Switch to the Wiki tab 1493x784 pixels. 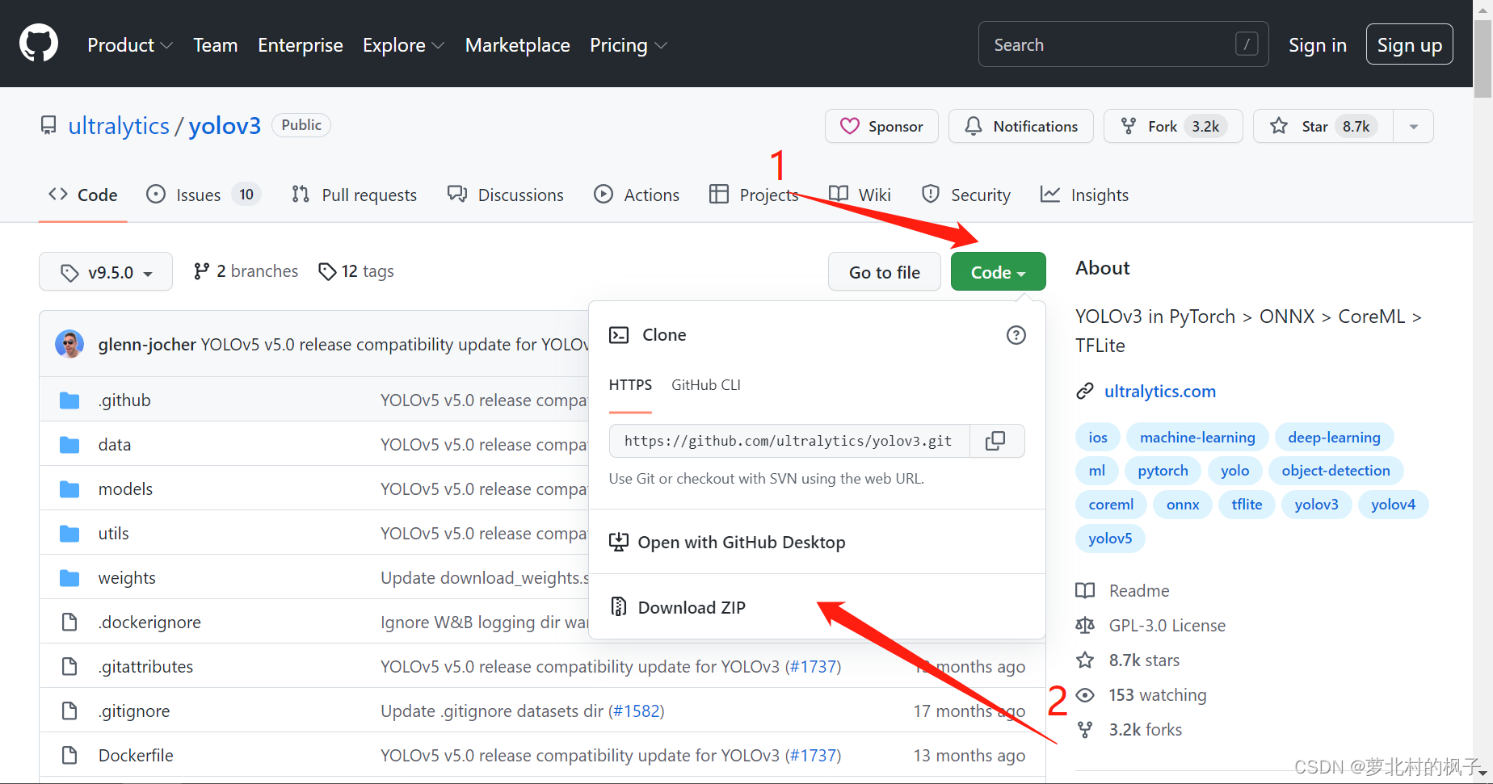[860, 195]
